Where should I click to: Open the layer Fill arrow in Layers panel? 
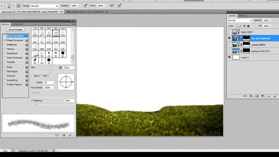coord(272,26)
